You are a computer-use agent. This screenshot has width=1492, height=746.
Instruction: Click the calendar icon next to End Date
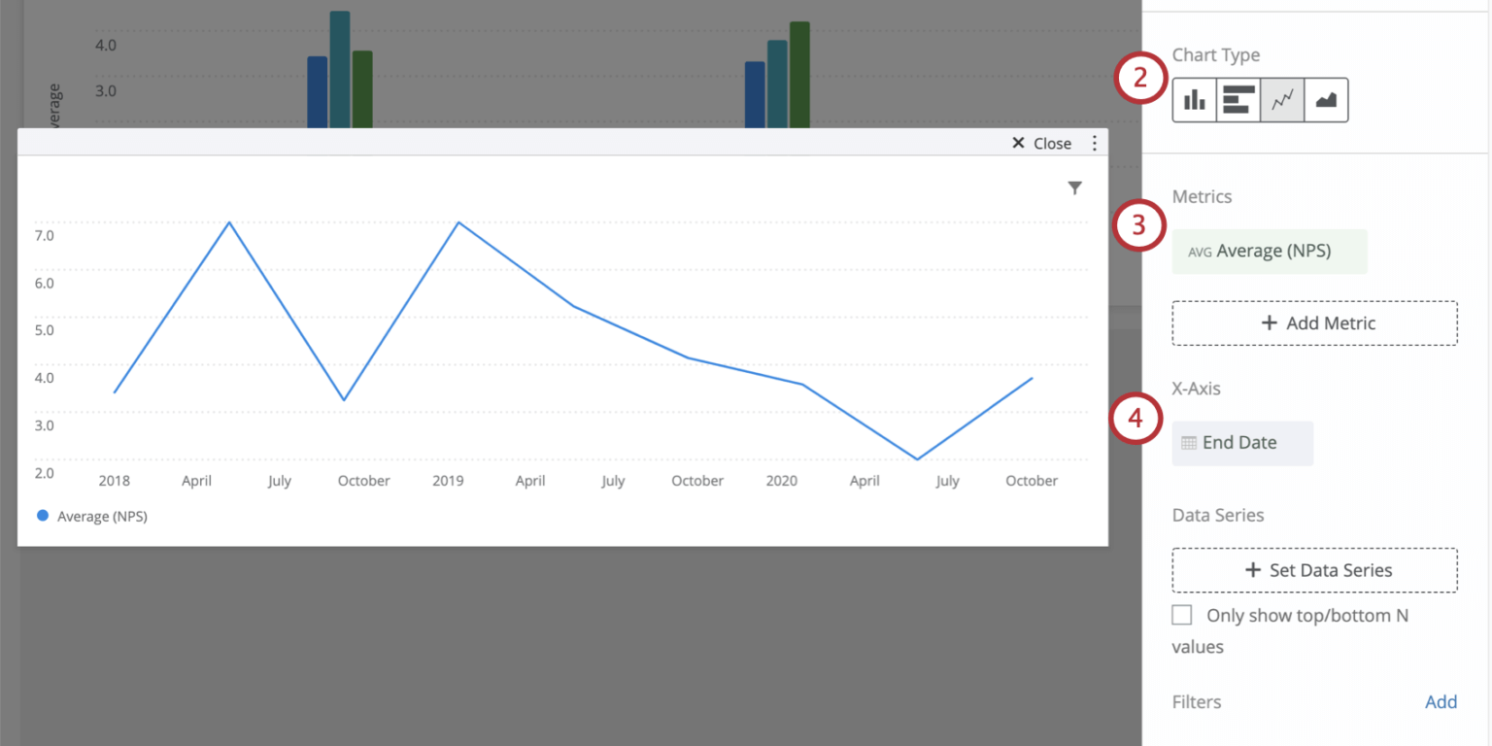point(1189,442)
